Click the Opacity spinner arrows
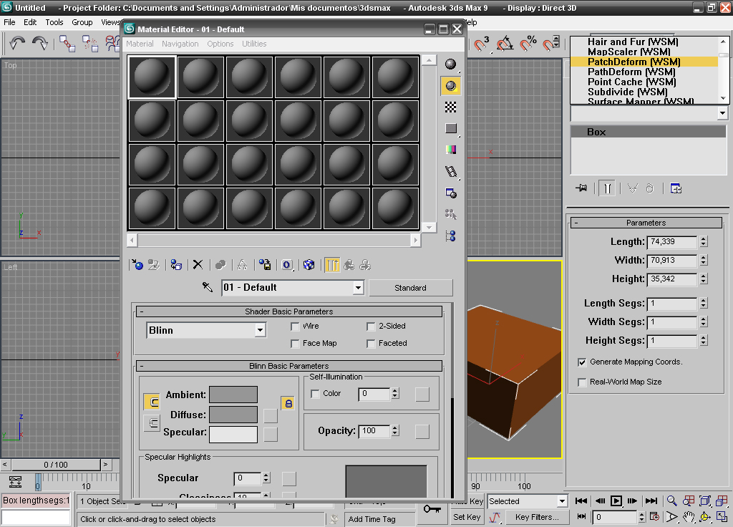This screenshot has width=733, height=527. tap(395, 430)
